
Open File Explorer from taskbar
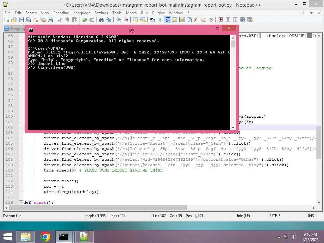(x=25, y=237)
